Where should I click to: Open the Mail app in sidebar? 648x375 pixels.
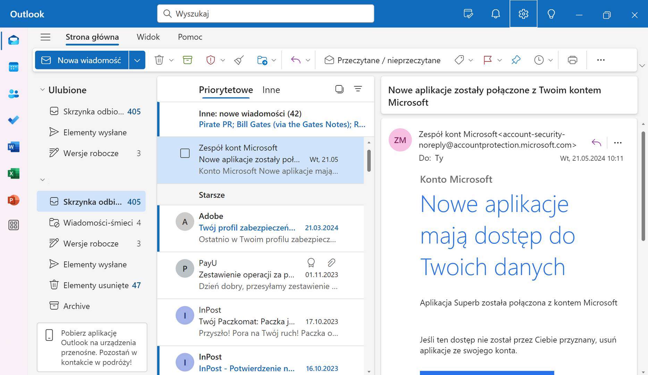tap(14, 40)
